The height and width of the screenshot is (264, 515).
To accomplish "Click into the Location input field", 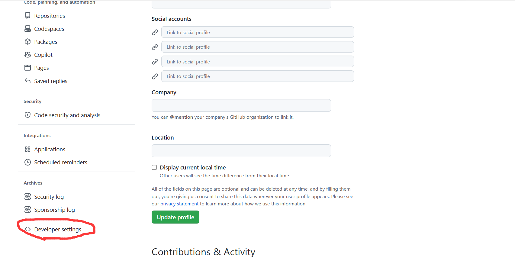I will (241, 151).
